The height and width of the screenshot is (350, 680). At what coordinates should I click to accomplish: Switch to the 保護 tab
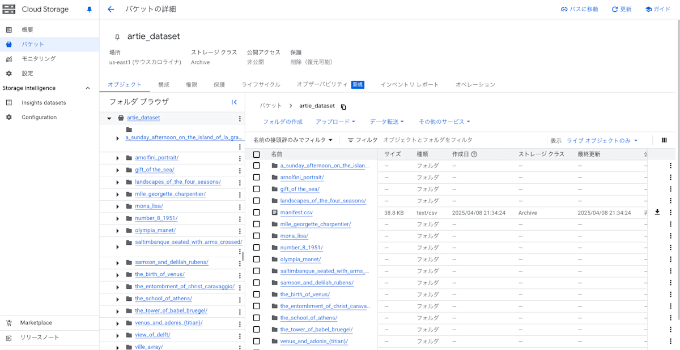pyautogui.click(x=219, y=85)
